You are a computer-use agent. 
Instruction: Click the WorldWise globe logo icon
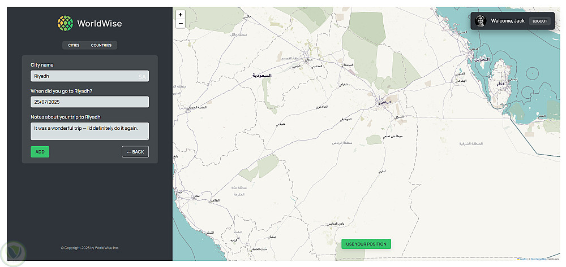pos(65,23)
